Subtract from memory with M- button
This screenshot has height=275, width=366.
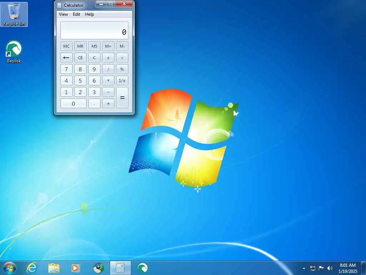pos(122,46)
